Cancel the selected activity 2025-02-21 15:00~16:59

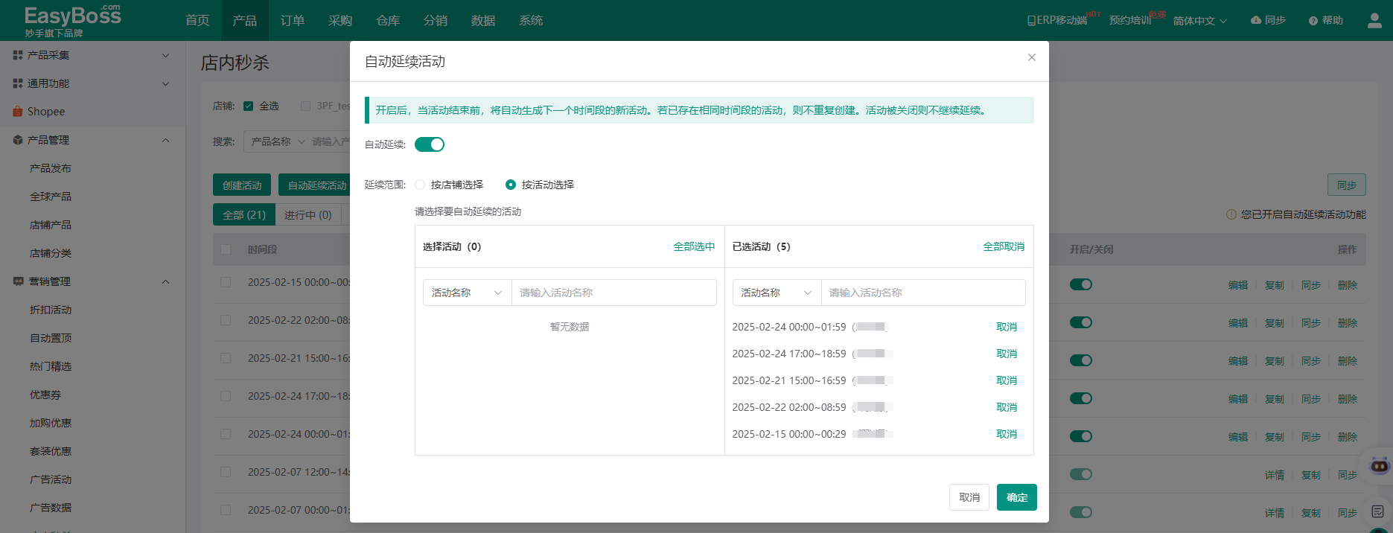tap(1007, 380)
